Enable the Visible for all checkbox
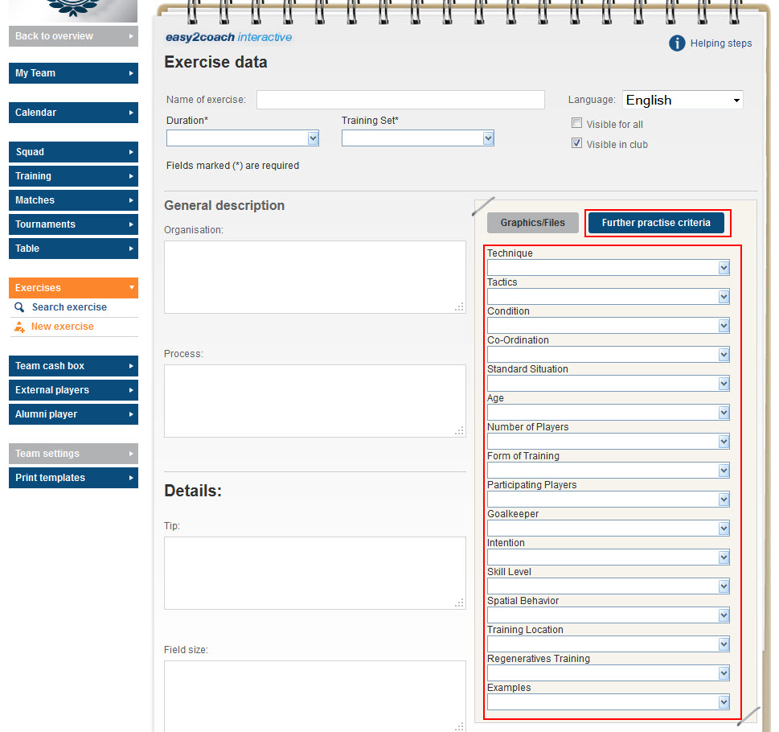Screen dimensions: 779x732 576,123
